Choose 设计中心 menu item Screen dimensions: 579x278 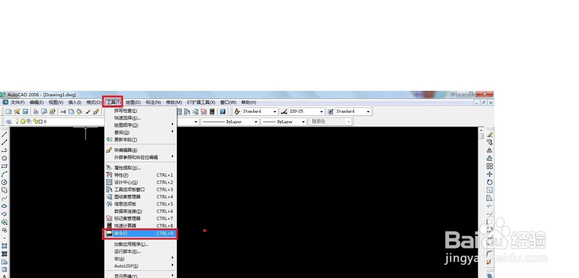(x=141, y=182)
